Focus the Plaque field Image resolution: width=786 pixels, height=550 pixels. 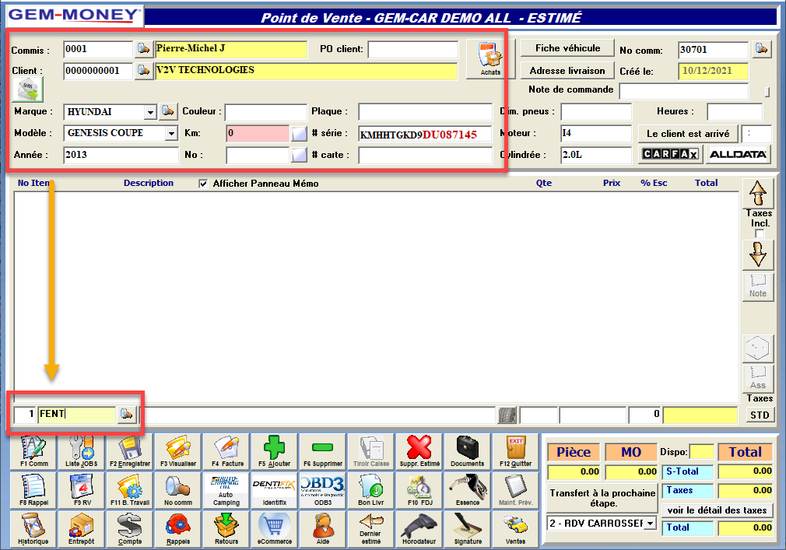(x=425, y=112)
